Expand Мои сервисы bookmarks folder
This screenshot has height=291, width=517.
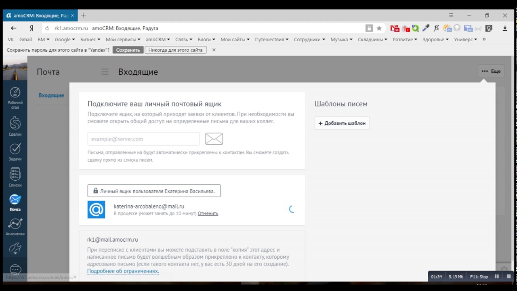click(123, 40)
